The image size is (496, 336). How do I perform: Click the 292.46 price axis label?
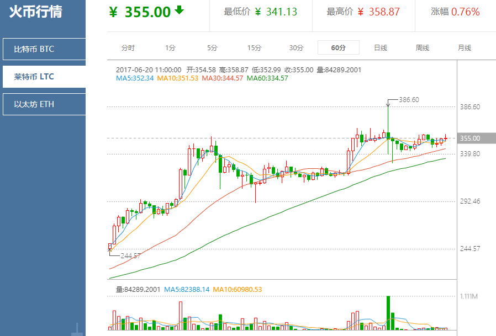point(470,201)
